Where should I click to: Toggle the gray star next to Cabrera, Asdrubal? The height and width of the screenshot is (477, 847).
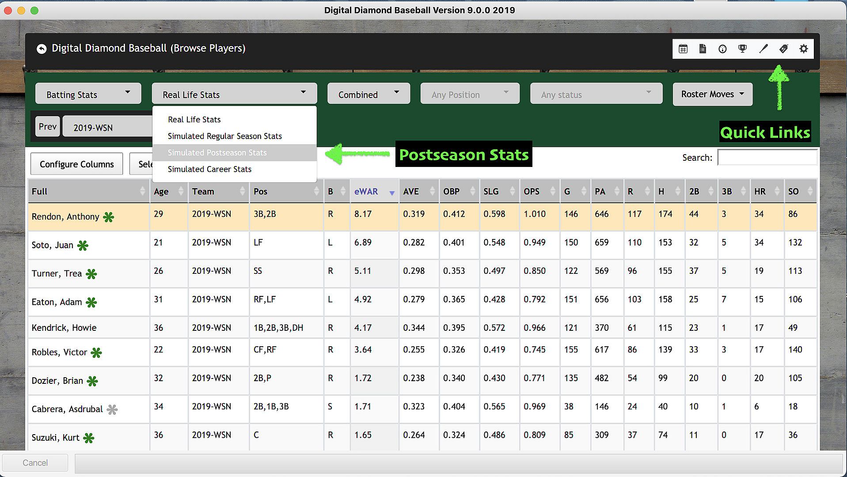[x=112, y=409]
